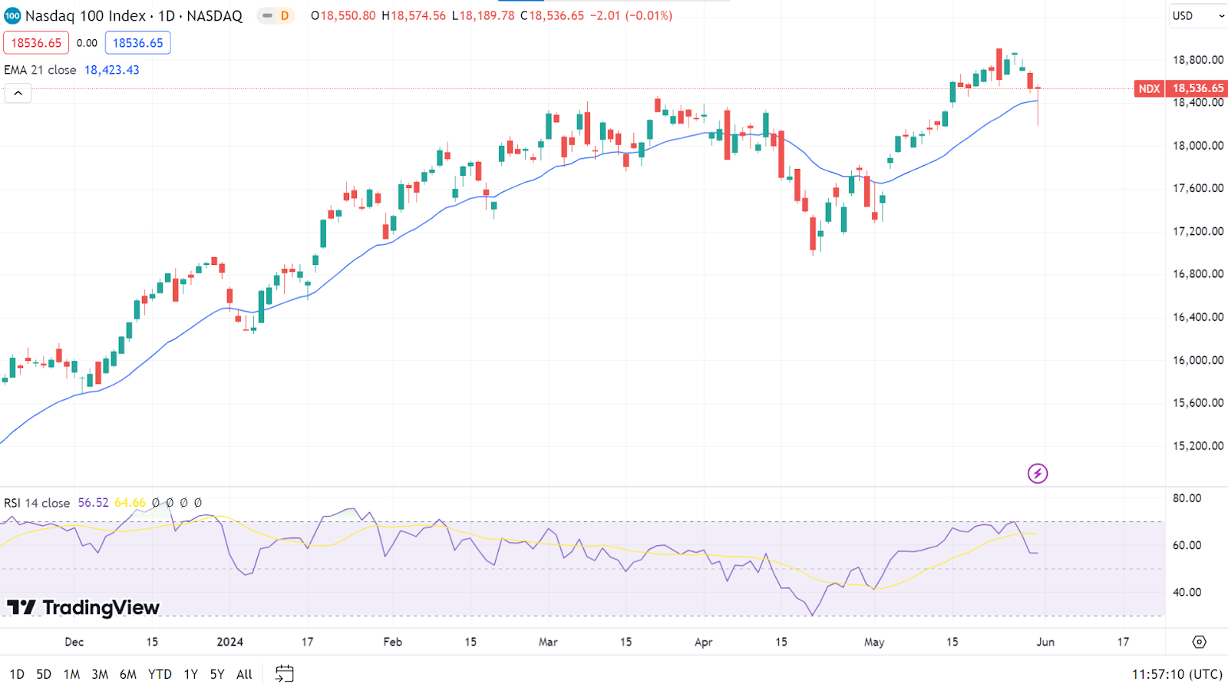Click the 18,536.65 current price axis tag

[x=1197, y=88]
